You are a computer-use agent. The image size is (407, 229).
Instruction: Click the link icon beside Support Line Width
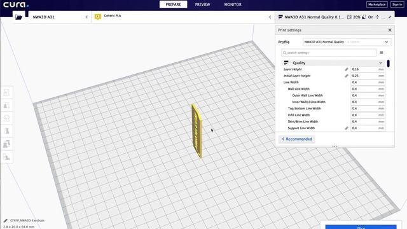[346, 128]
